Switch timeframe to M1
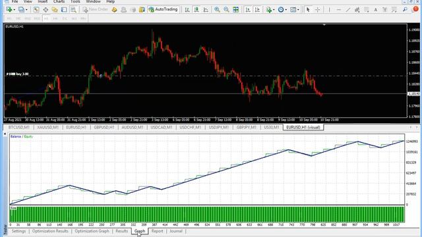The width and height of the screenshot is (422, 237). tap(9, 18)
